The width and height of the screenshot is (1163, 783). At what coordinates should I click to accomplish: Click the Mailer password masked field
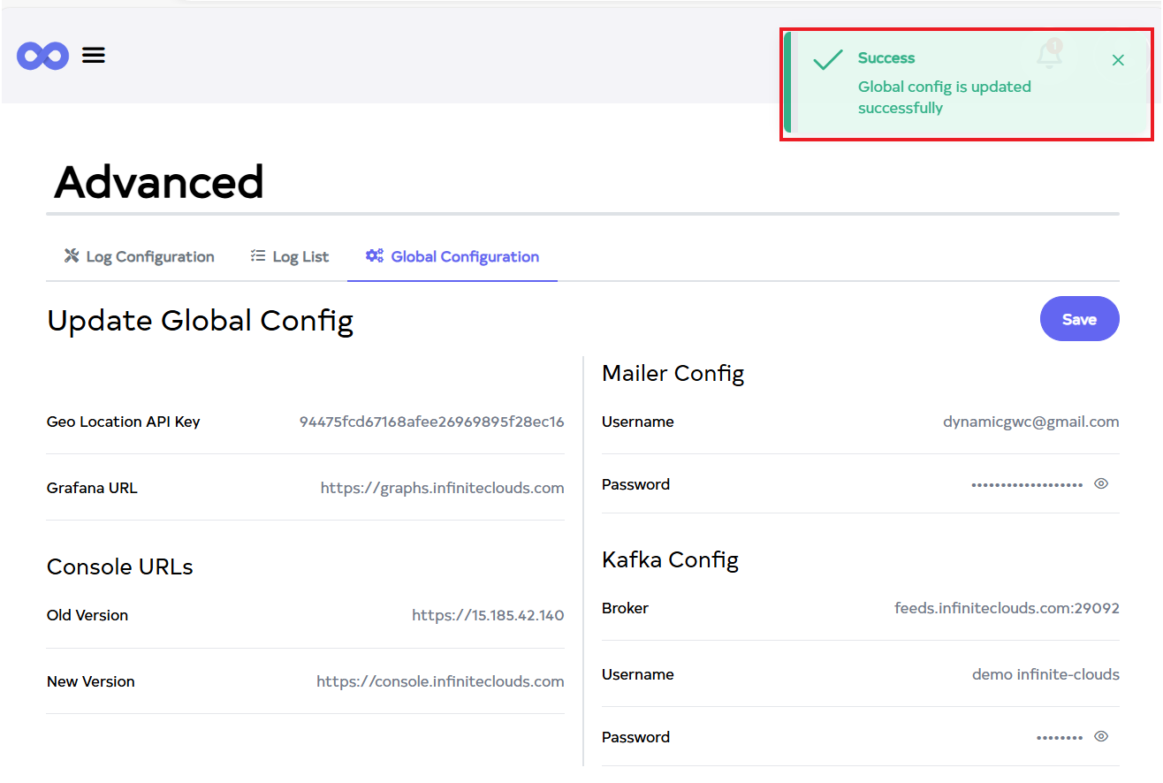(1026, 484)
